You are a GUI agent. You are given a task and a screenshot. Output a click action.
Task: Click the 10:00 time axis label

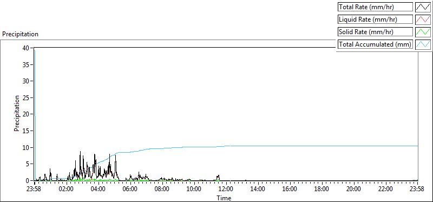pos(194,190)
